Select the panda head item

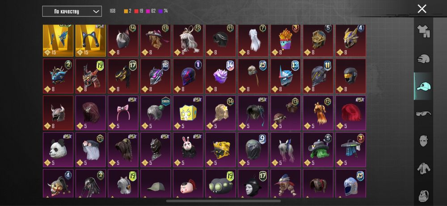pos(58,150)
